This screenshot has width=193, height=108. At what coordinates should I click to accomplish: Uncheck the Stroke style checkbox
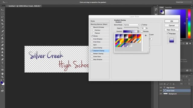(92, 36)
